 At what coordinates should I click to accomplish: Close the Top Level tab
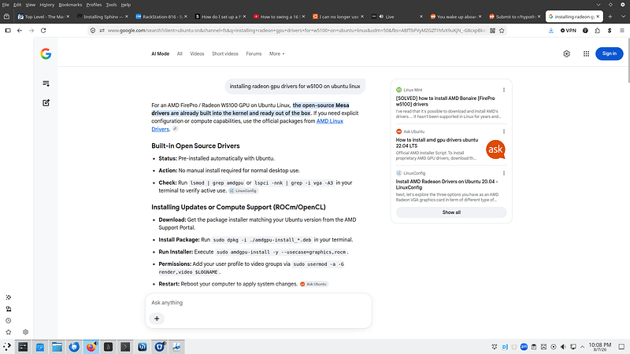click(68, 17)
